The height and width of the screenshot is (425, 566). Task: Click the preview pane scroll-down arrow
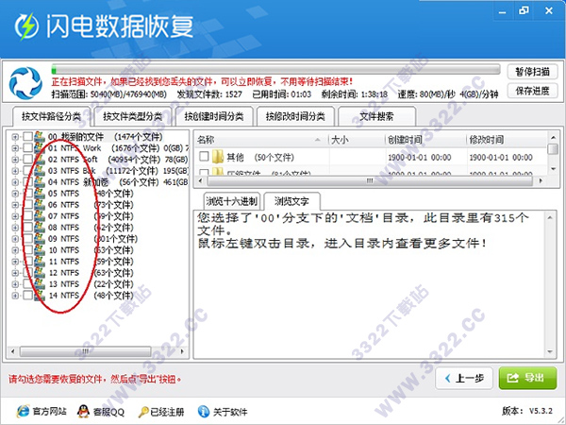click(x=550, y=351)
